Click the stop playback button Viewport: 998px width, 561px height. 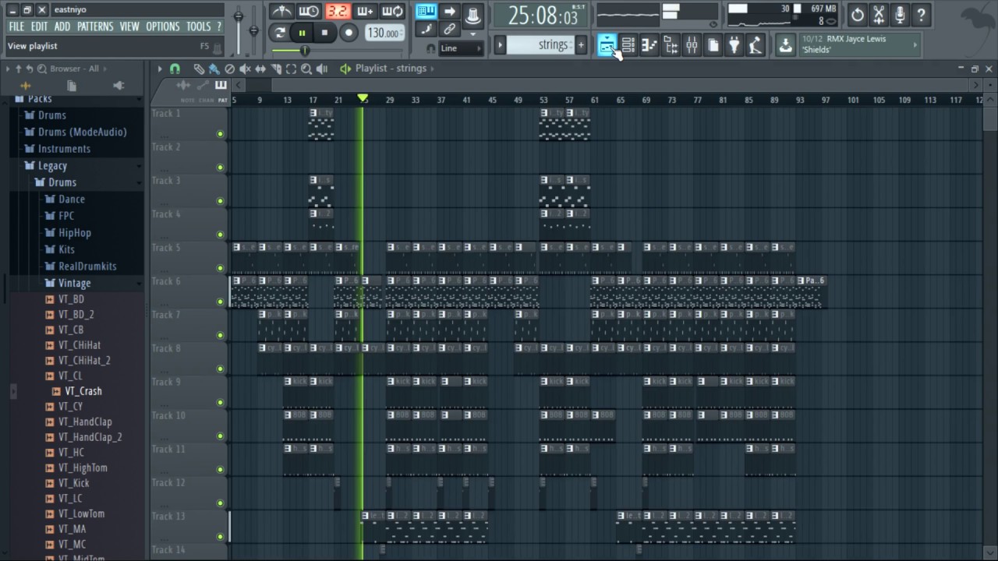[324, 33]
